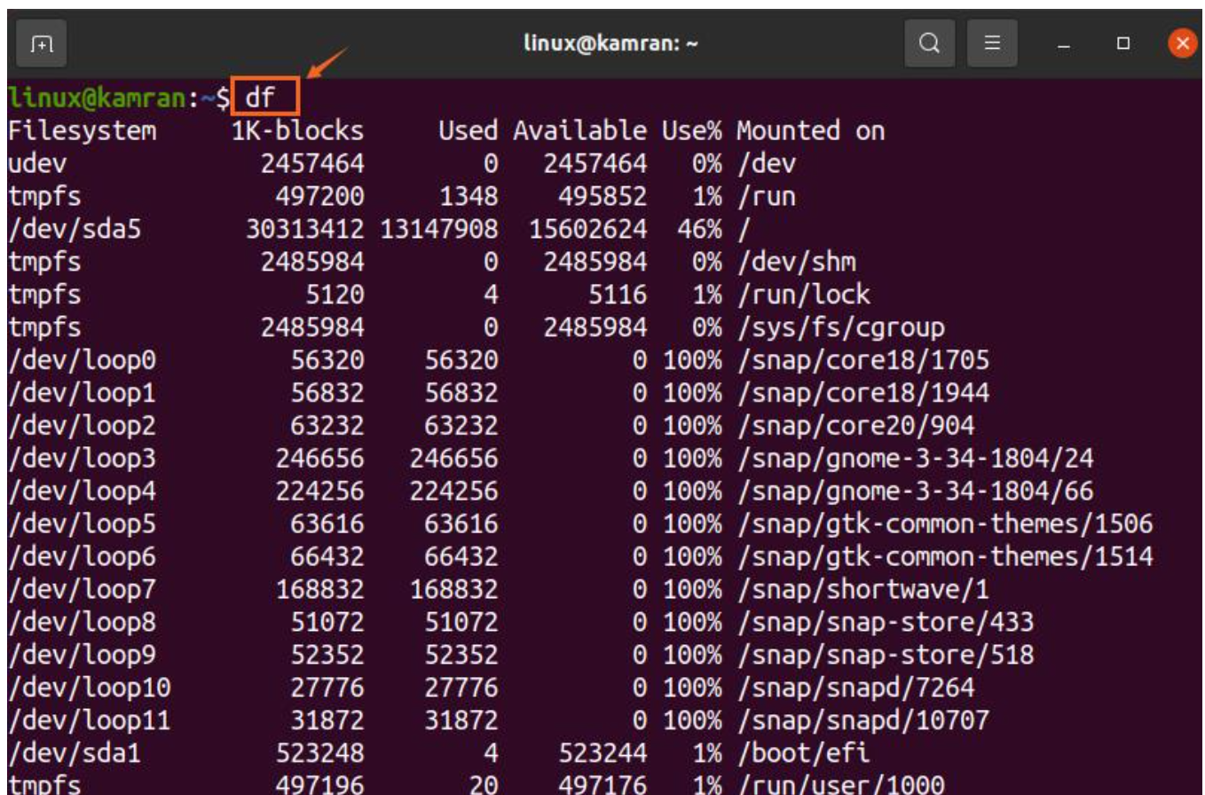Maximize the terminal window
Screen dimensions: 1205x795
pyautogui.click(x=1123, y=43)
